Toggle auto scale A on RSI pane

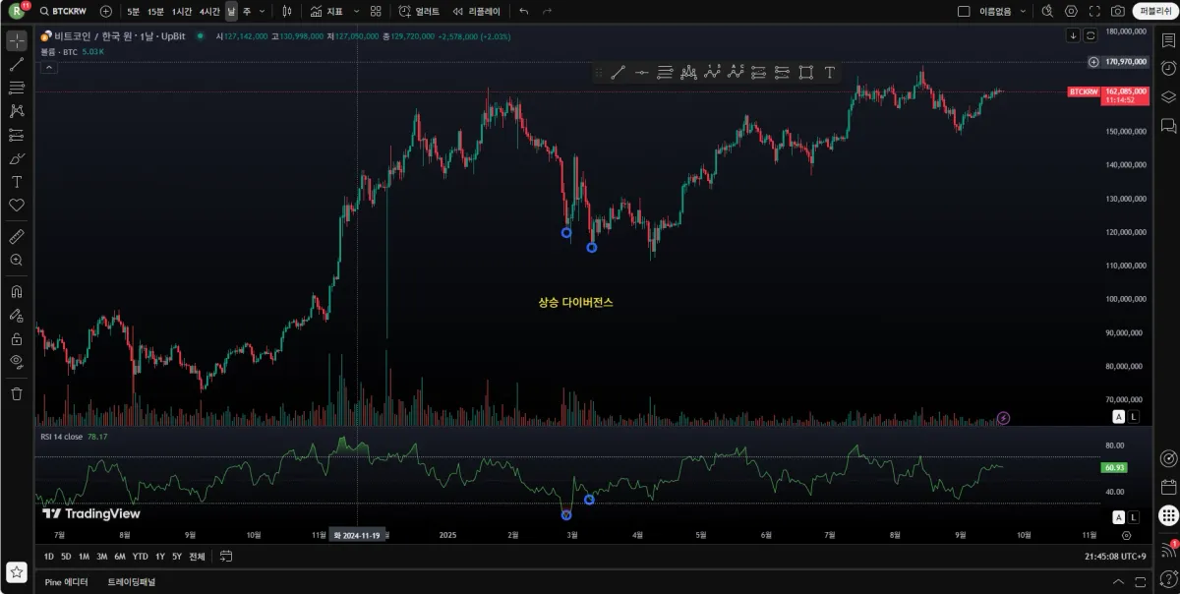[x=1118, y=517]
